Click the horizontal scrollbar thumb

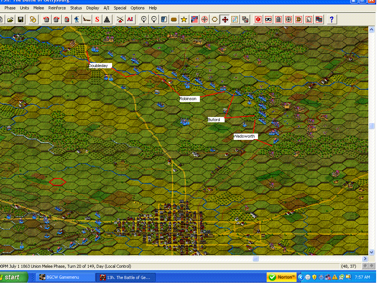[255, 259]
